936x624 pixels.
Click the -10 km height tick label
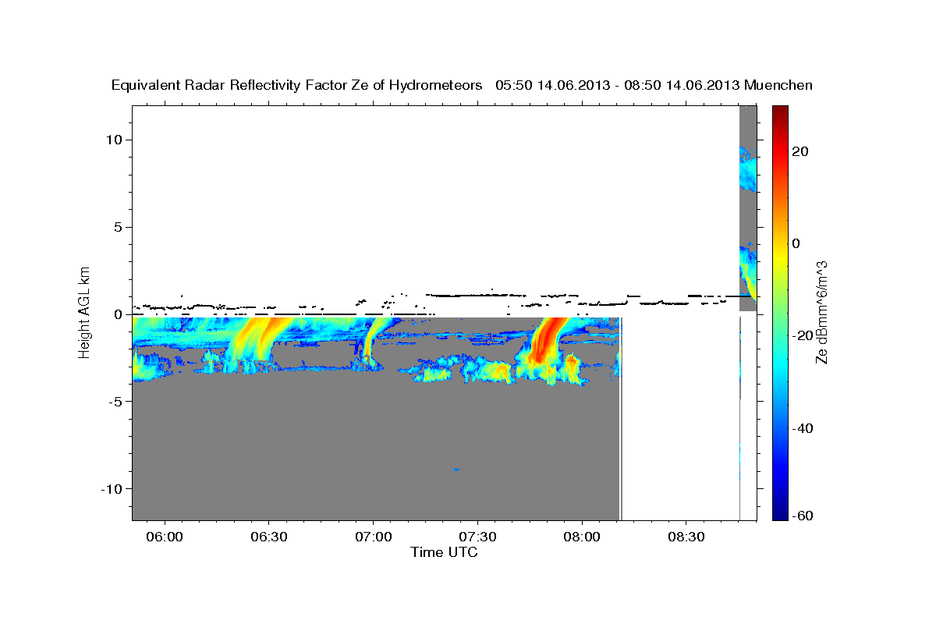point(113,488)
